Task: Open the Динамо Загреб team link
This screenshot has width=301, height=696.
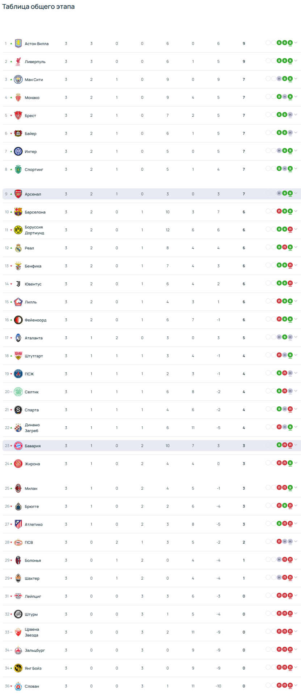Action: (x=32, y=428)
